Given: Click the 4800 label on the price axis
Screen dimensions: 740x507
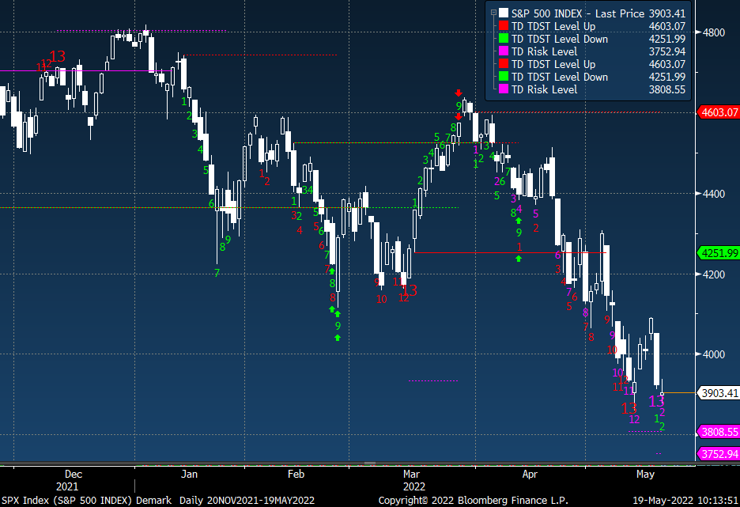Looking at the screenshot, I should [x=715, y=32].
